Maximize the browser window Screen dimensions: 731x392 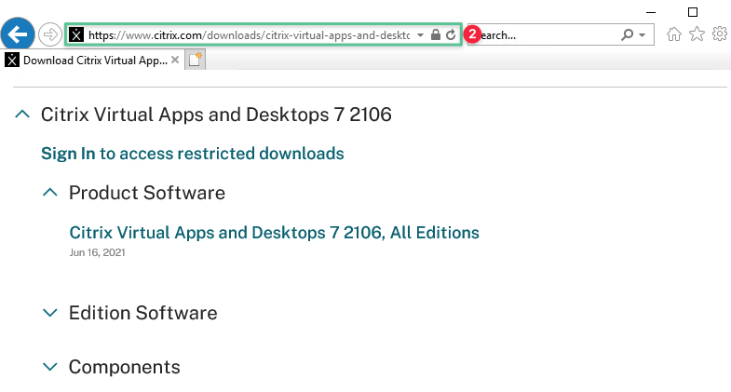tap(693, 12)
